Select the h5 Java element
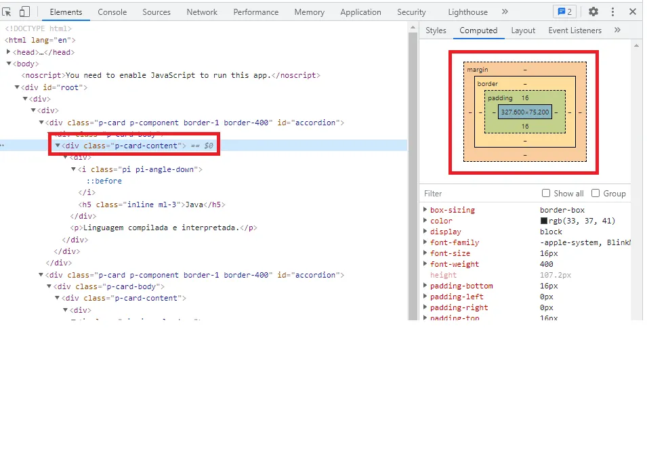This screenshot has height=453, width=647. (x=152, y=204)
